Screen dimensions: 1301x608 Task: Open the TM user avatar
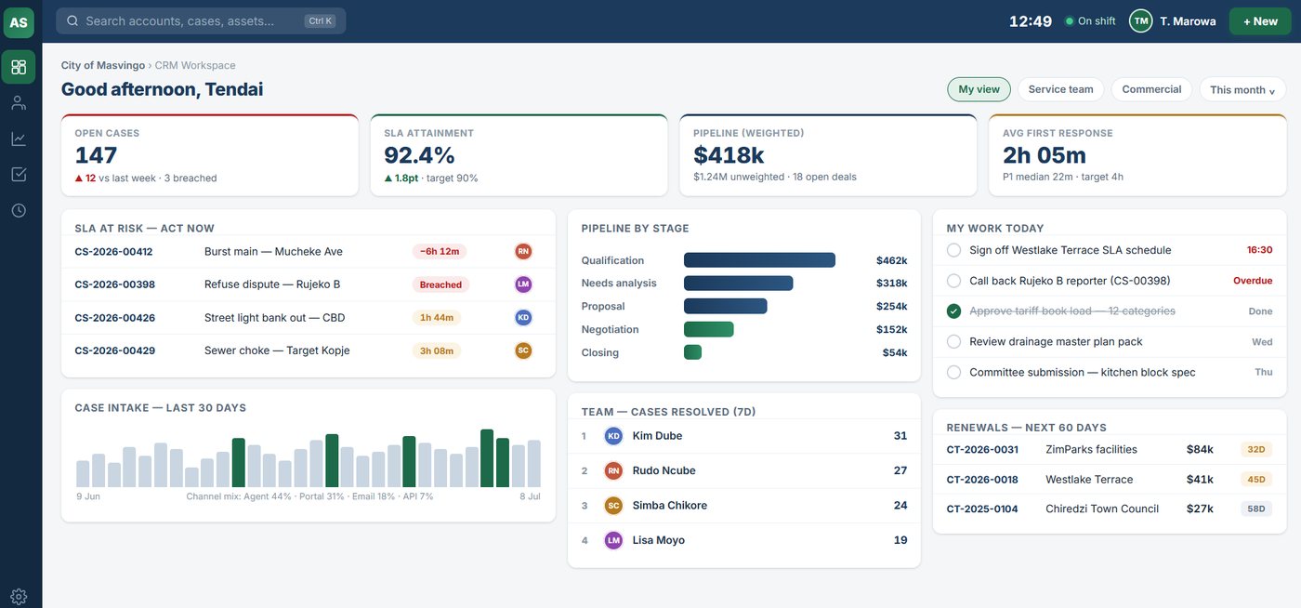point(1141,20)
